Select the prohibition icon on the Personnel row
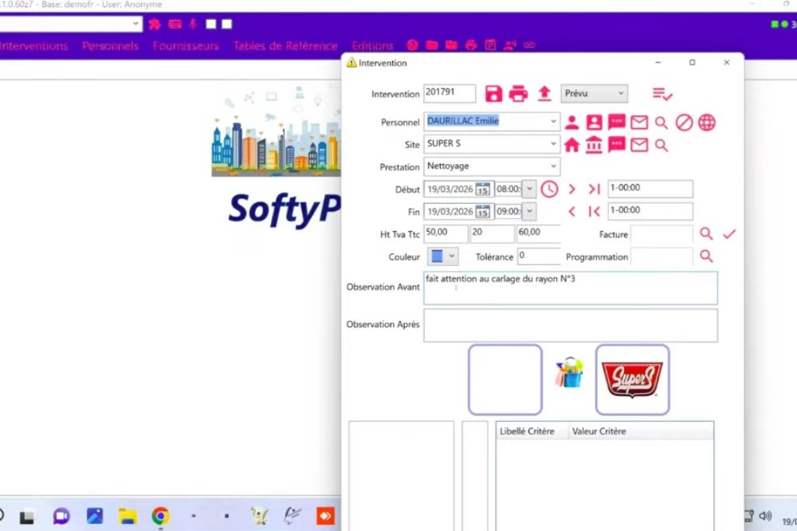The width and height of the screenshot is (797, 531). click(682, 121)
